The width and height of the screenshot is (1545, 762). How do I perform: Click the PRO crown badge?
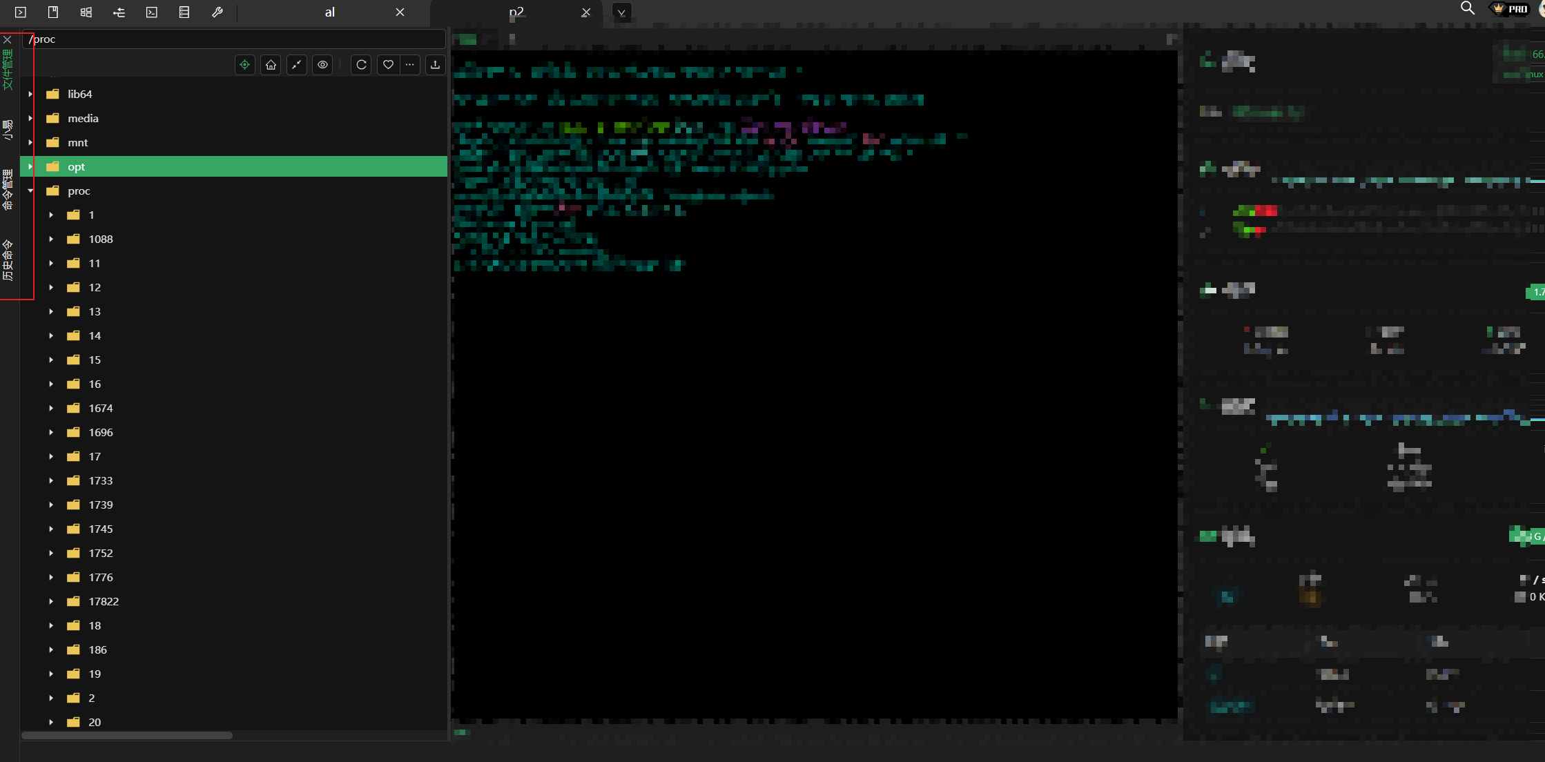pos(1510,9)
